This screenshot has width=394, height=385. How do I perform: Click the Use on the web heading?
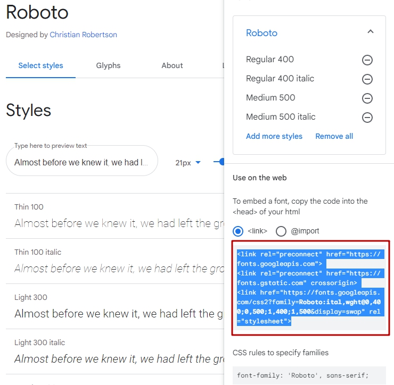pyautogui.click(x=260, y=178)
